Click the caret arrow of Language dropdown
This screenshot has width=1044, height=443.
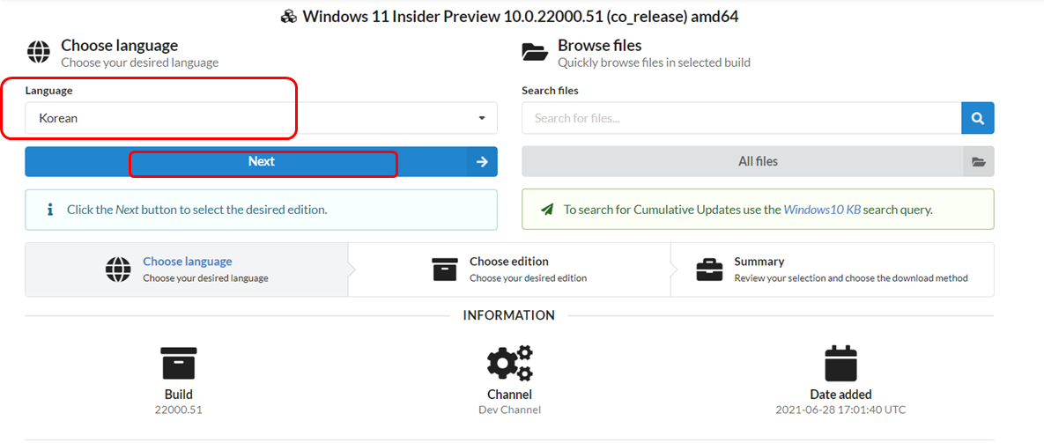(x=481, y=118)
